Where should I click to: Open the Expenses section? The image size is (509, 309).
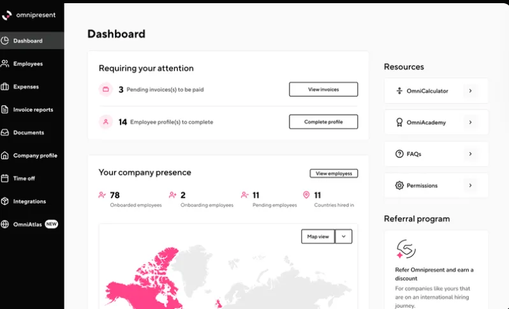32,87
